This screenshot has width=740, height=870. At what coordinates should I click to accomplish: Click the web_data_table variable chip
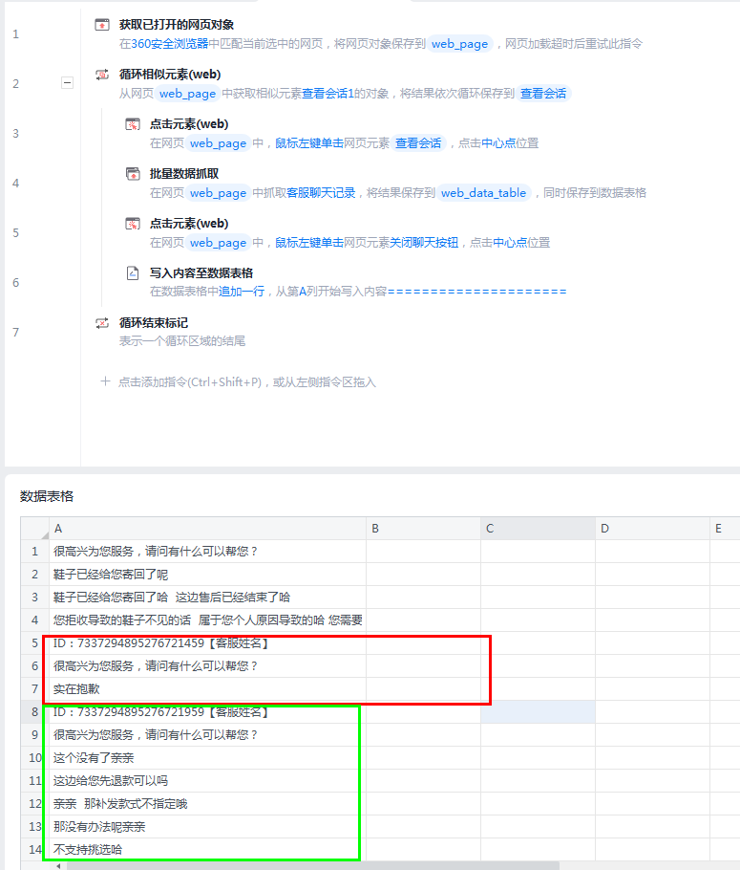click(x=483, y=193)
